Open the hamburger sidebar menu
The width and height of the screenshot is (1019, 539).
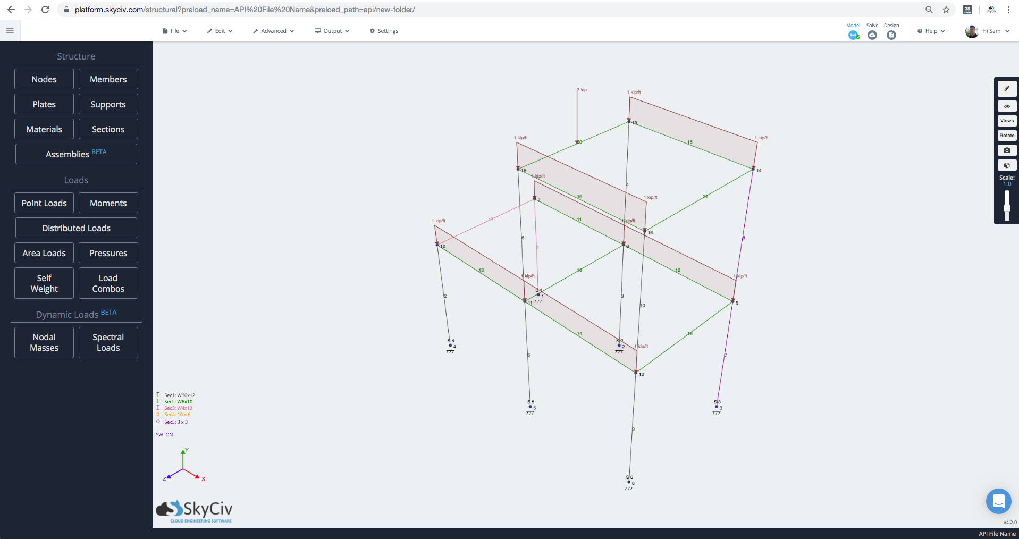pyautogui.click(x=10, y=31)
